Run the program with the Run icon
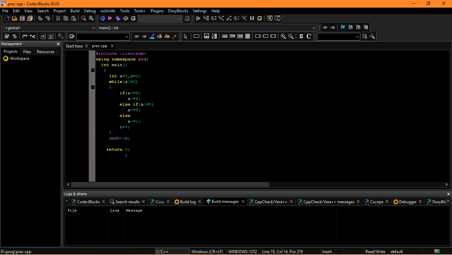Viewport: 452px width, 255px height. [x=110, y=18]
